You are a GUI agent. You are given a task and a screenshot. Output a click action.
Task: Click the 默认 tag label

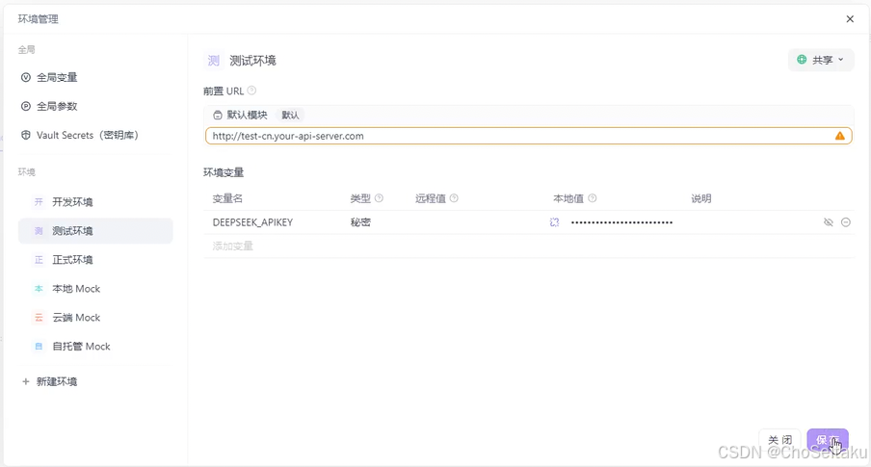(x=290, y=115)
